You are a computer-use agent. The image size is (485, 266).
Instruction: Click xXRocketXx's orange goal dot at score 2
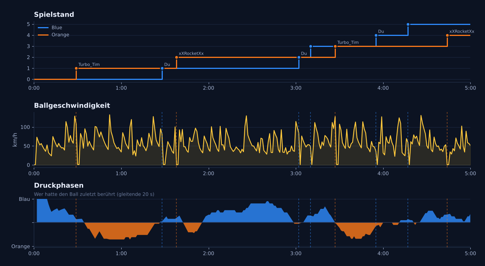[176, 58]
